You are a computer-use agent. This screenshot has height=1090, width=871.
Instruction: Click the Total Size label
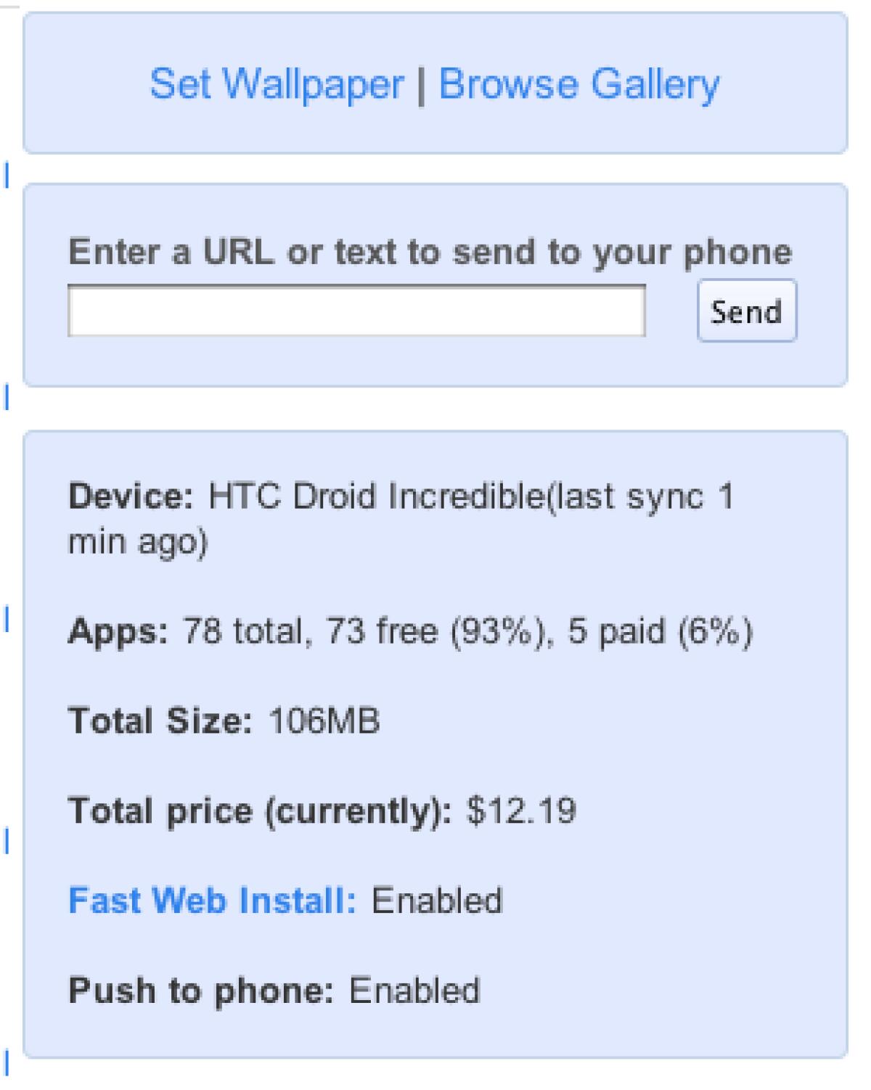160,721
